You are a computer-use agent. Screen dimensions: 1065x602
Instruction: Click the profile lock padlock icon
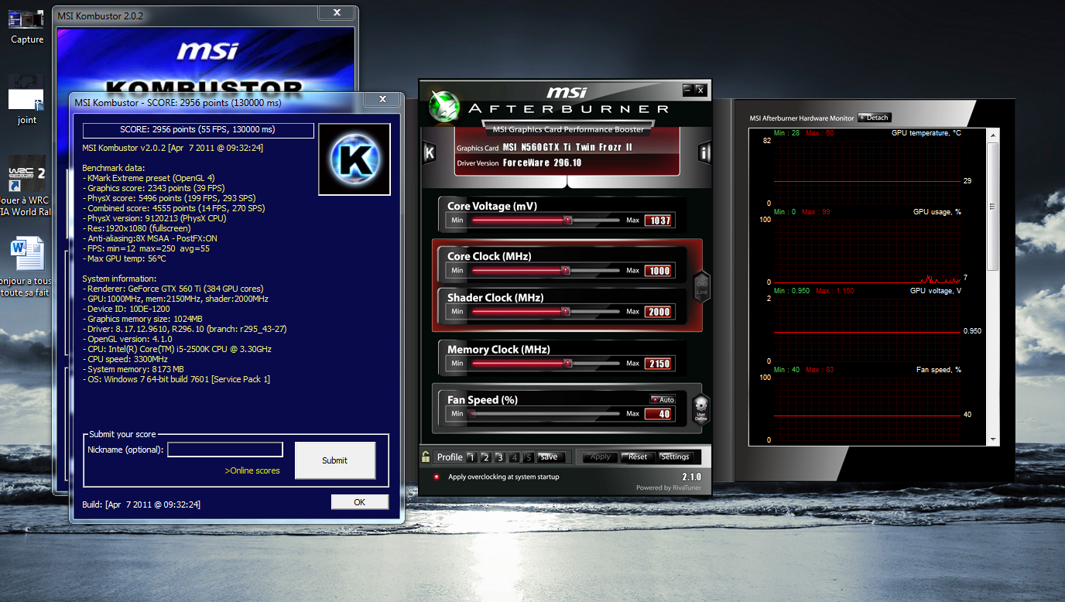pyautogui.click(x=426, y=457)
